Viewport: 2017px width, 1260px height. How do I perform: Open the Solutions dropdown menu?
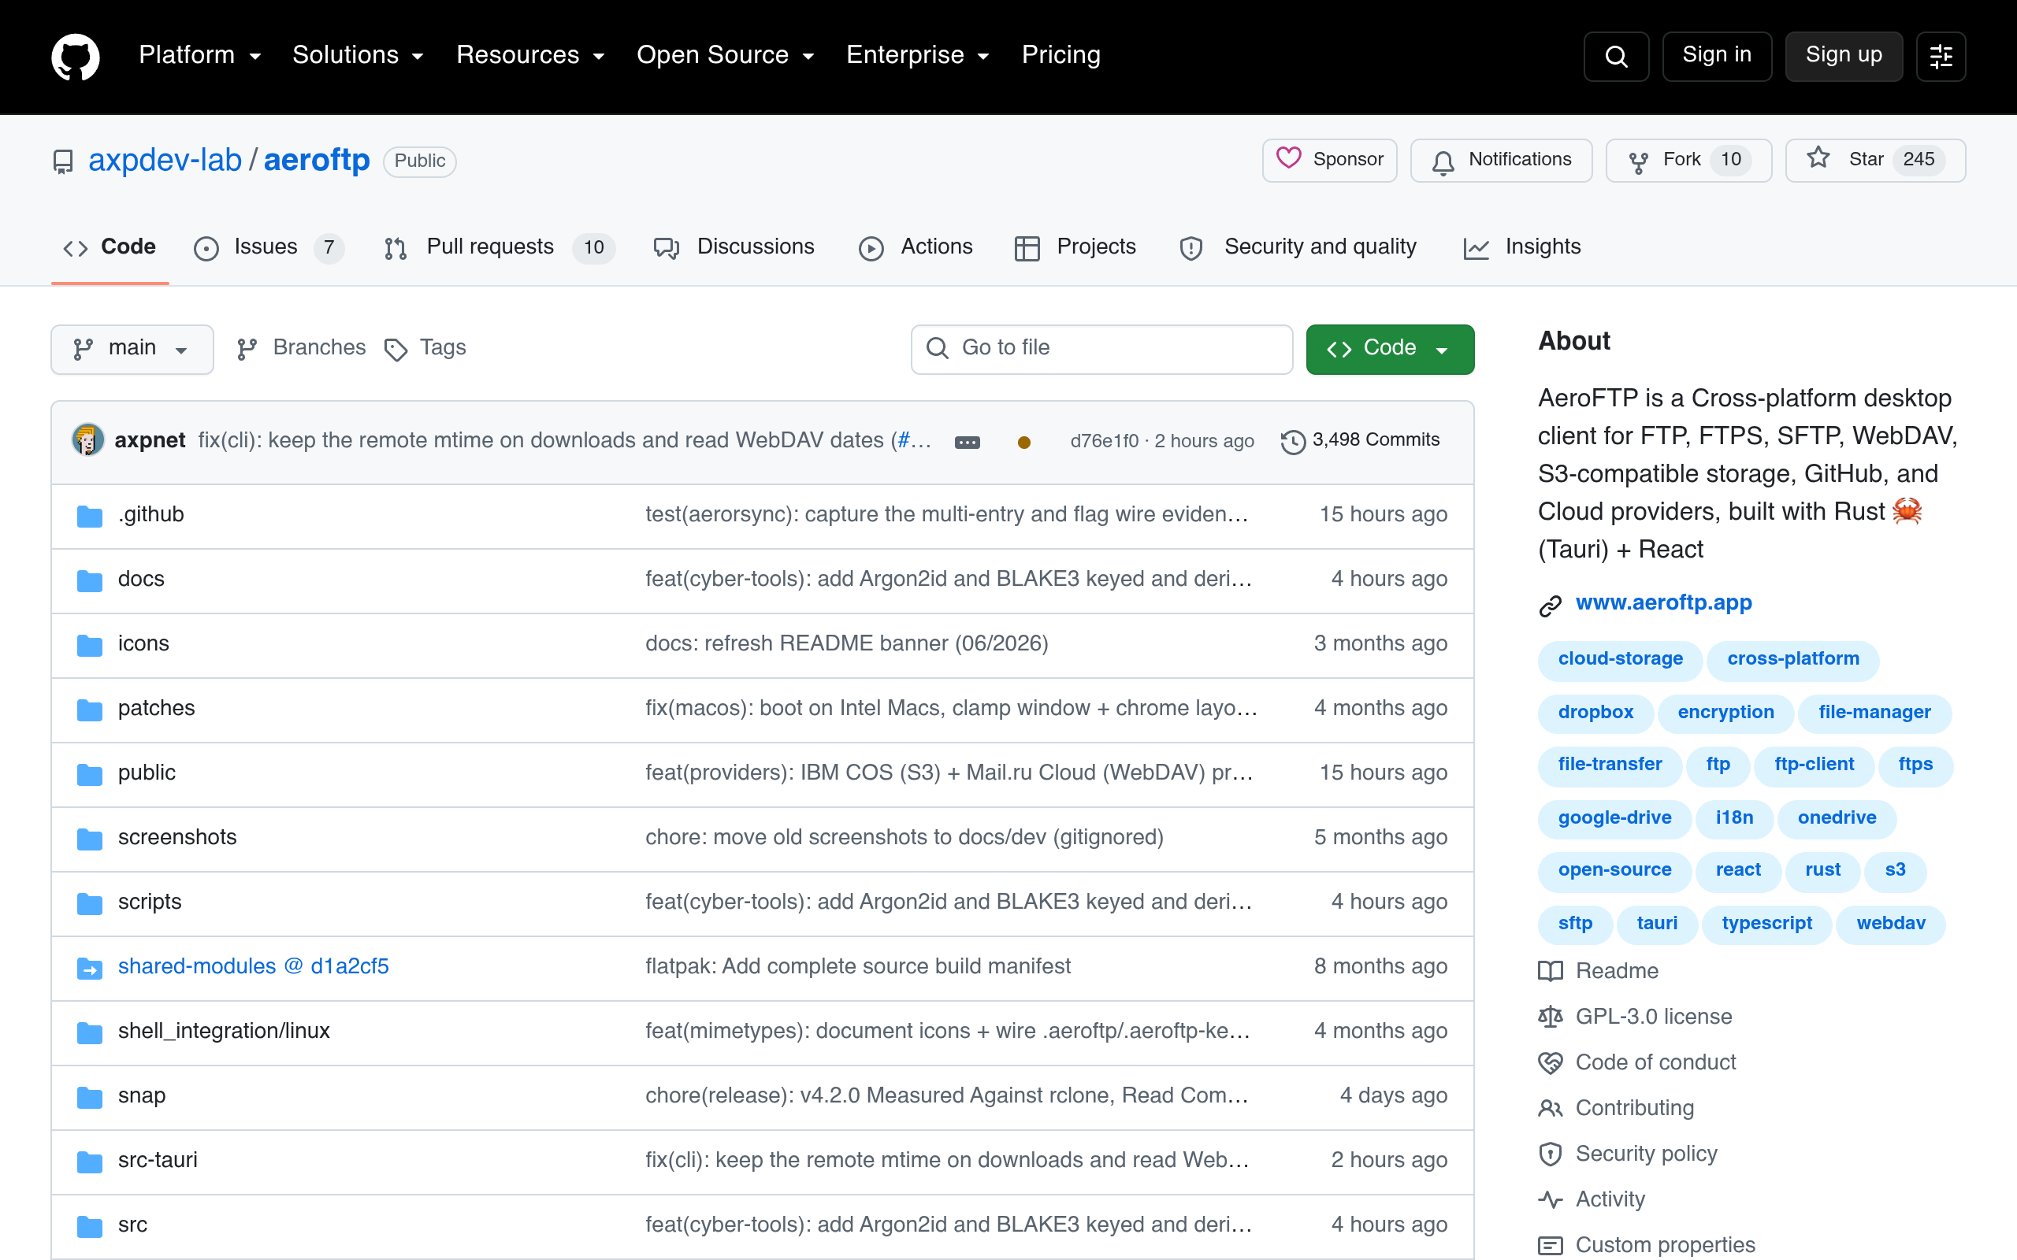coord(358,55)
